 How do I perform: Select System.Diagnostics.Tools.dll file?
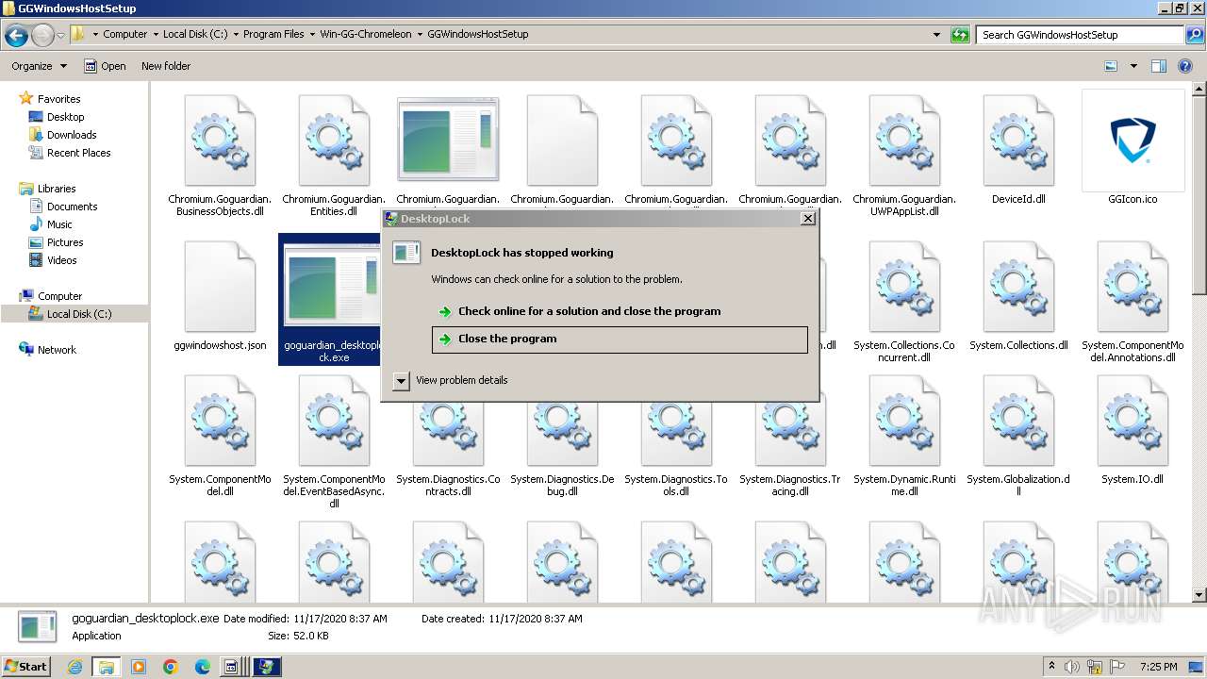(676, 434)
